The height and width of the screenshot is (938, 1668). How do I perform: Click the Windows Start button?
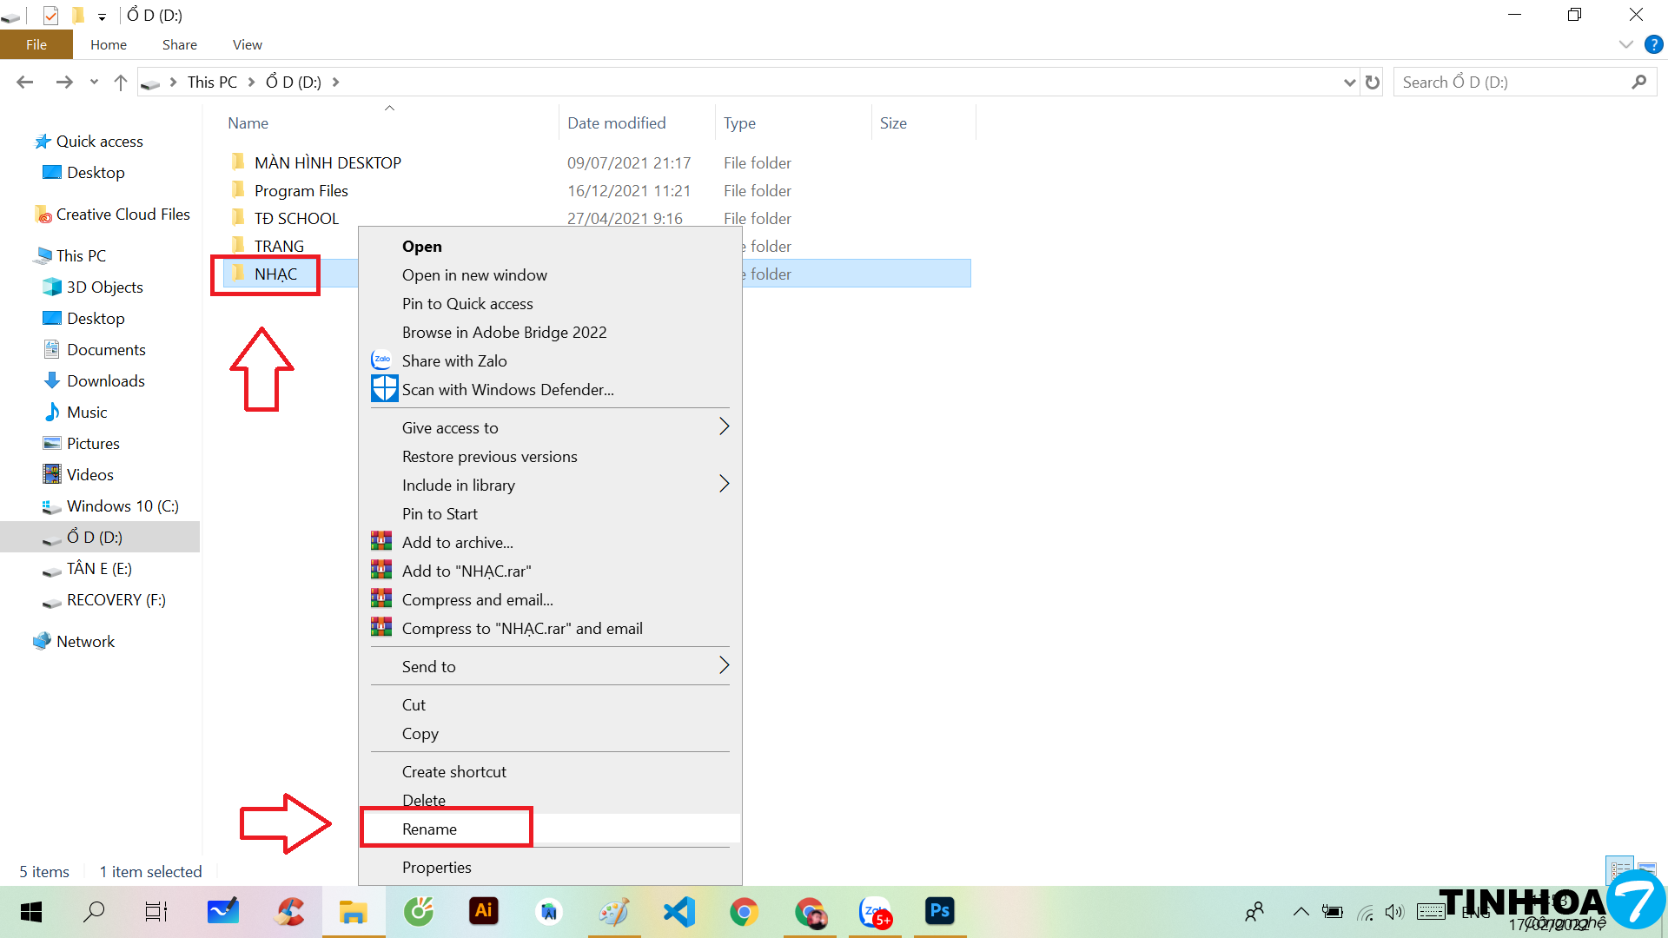(x=31, y=911)
